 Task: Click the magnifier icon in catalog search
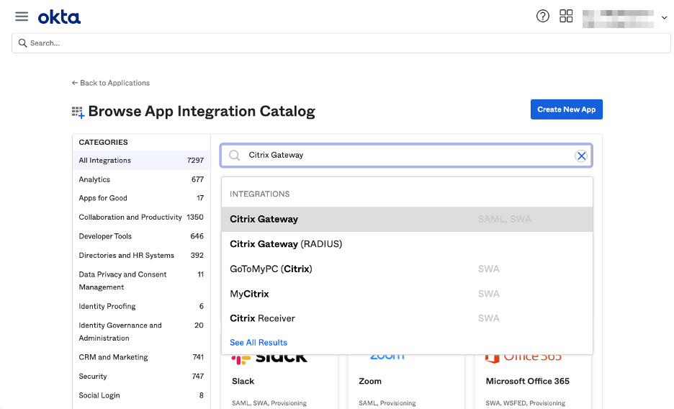(x=234, y=156)
